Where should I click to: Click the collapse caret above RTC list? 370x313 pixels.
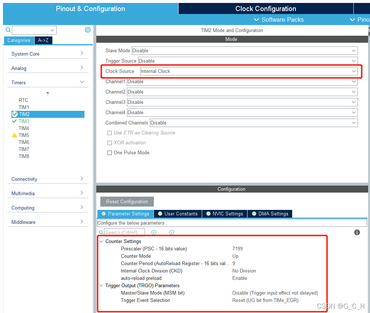point(48,93)
